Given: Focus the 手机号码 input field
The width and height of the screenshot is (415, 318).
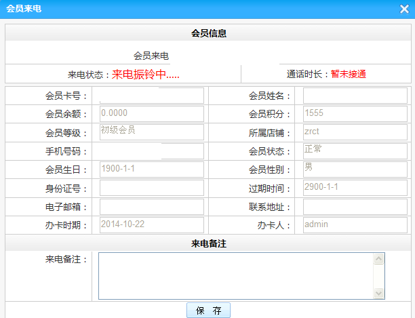Looking at the screenshot, I should pos(151,151).
